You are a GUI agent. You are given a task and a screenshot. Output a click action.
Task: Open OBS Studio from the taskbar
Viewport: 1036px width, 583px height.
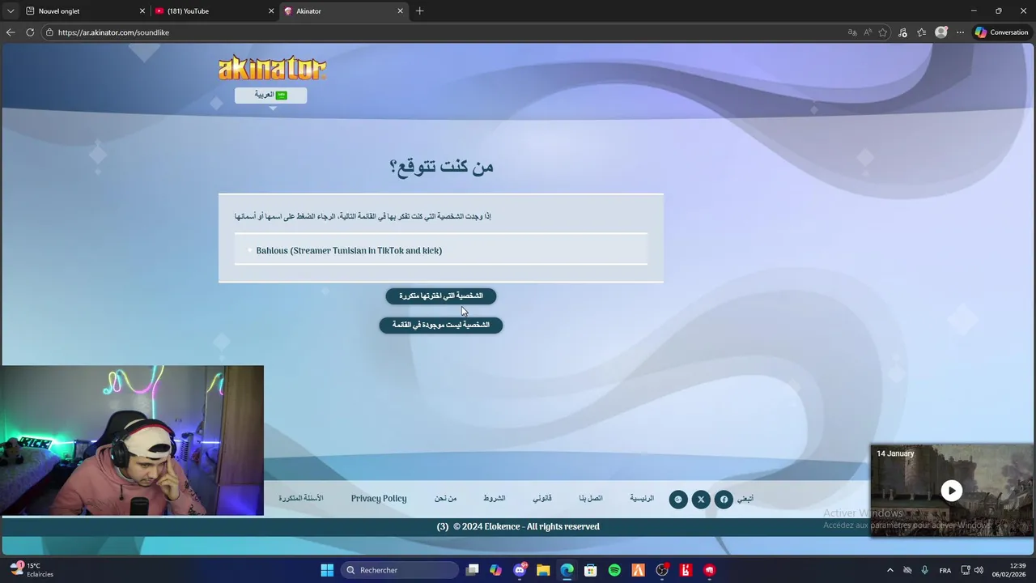coord(662,570)
